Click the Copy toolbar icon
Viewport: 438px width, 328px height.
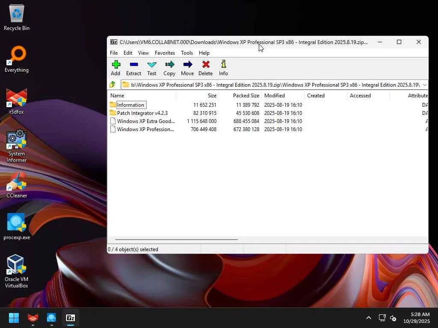[x=169, y=67]
